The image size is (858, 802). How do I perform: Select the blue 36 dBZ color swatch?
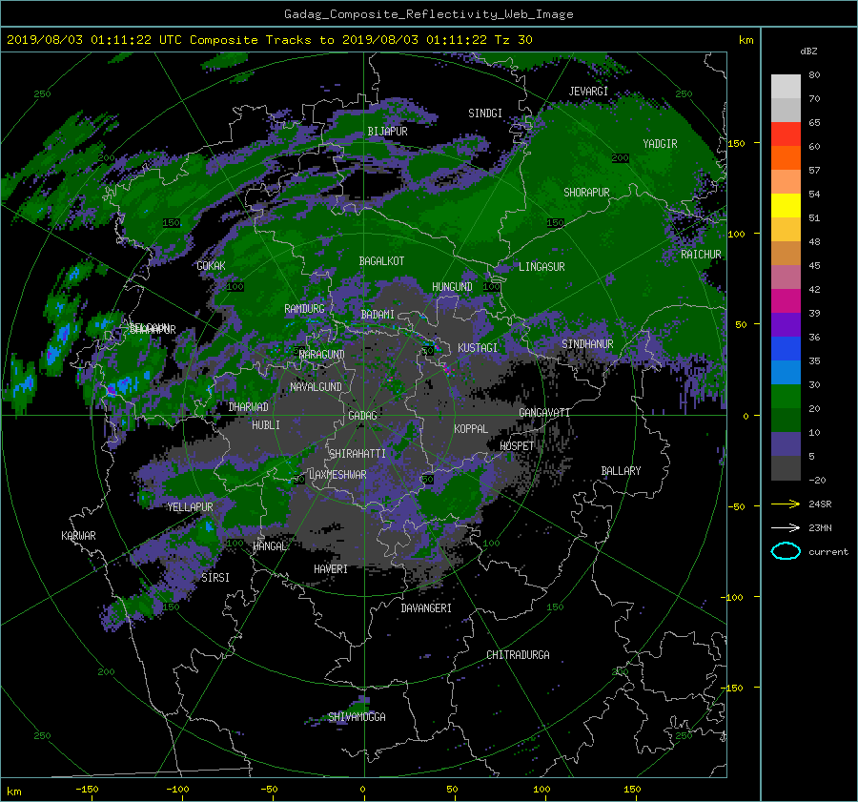tap(786, 348)
